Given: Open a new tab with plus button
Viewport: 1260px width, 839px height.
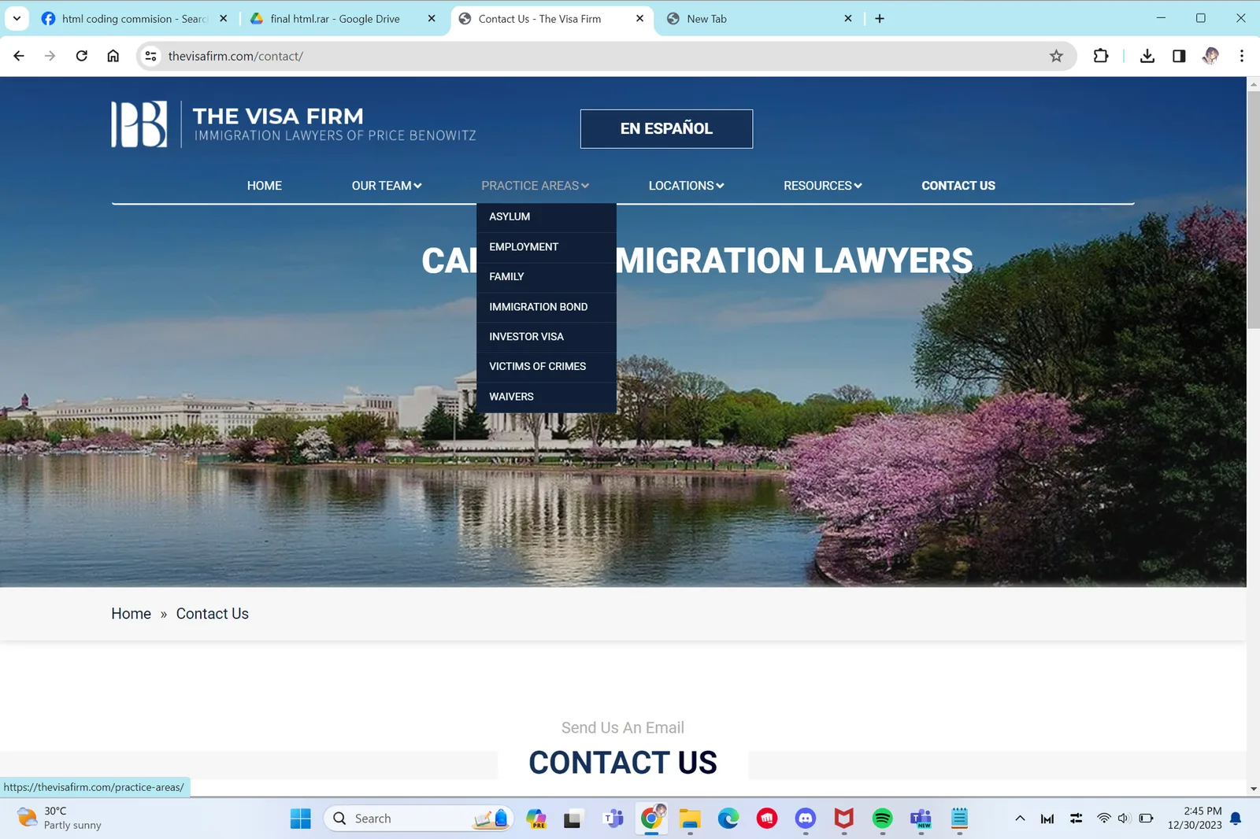Looking at the screenshot, I should pos(880,19).
